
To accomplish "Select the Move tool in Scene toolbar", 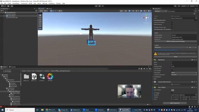I will pos(40,17).
